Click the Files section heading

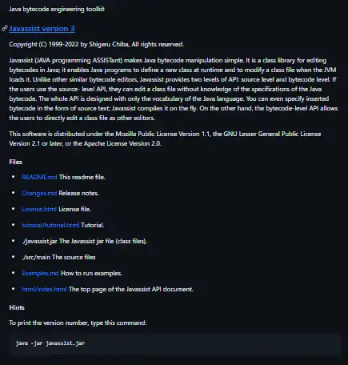coord(16,162)
